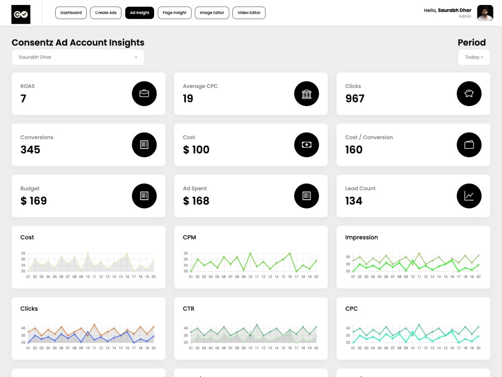
Task: Open the Video Editor tab
Action: click(x=249, y=13)
